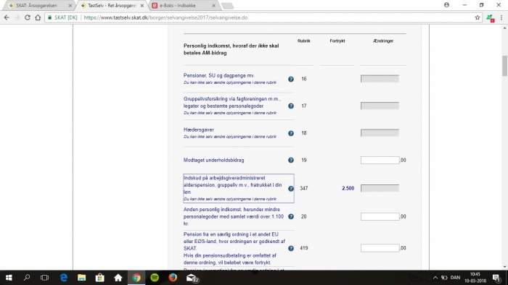Image resolution: width=508 pixels, height=285 pixels.
Task: Click the Ændringer column header
Action: (383, 41)
